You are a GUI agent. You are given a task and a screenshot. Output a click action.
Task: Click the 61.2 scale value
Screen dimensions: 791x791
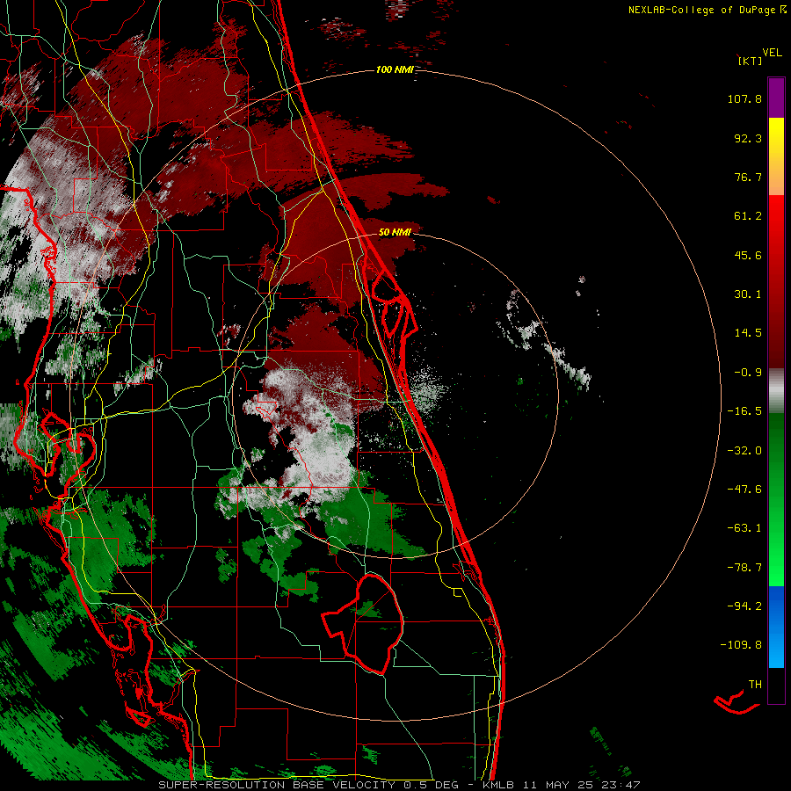coord(748,216)
